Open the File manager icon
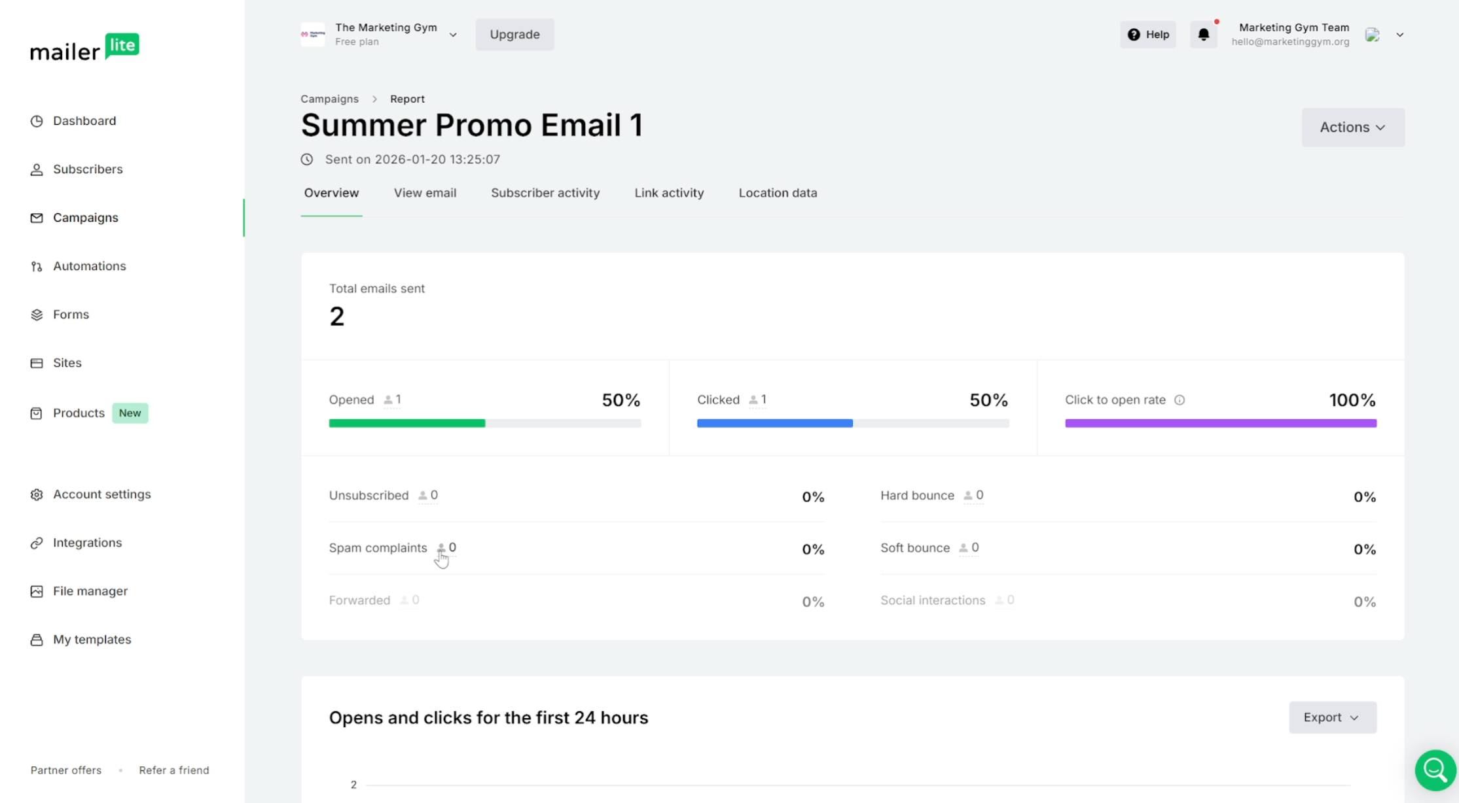This screenshot has height=803, width=1459. pyautogui.click(x=36, y=590)
